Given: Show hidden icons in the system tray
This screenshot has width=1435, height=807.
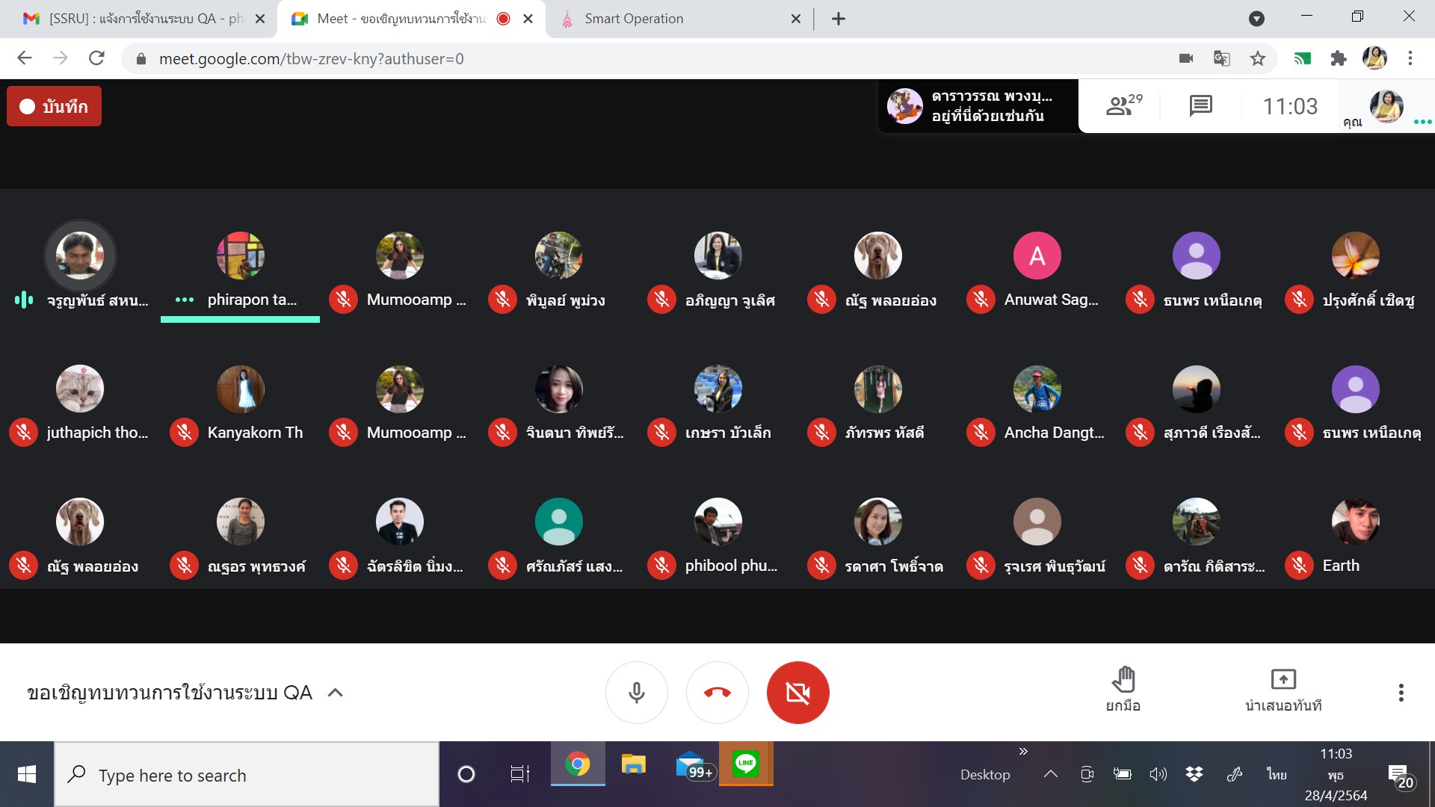Looking at the screenshot, I should 1050,774.
